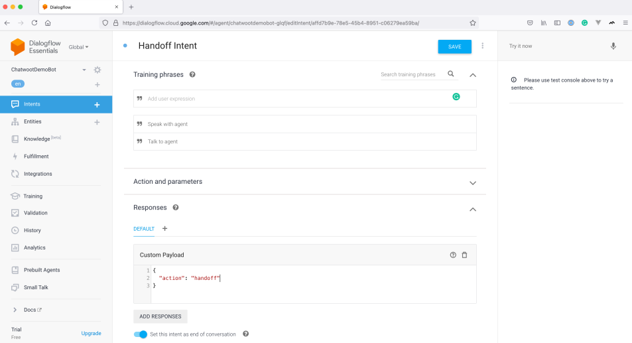The height and width of the screenshot is (343, 632).
Task: Go to browser home page
Action: coord(48,23)
